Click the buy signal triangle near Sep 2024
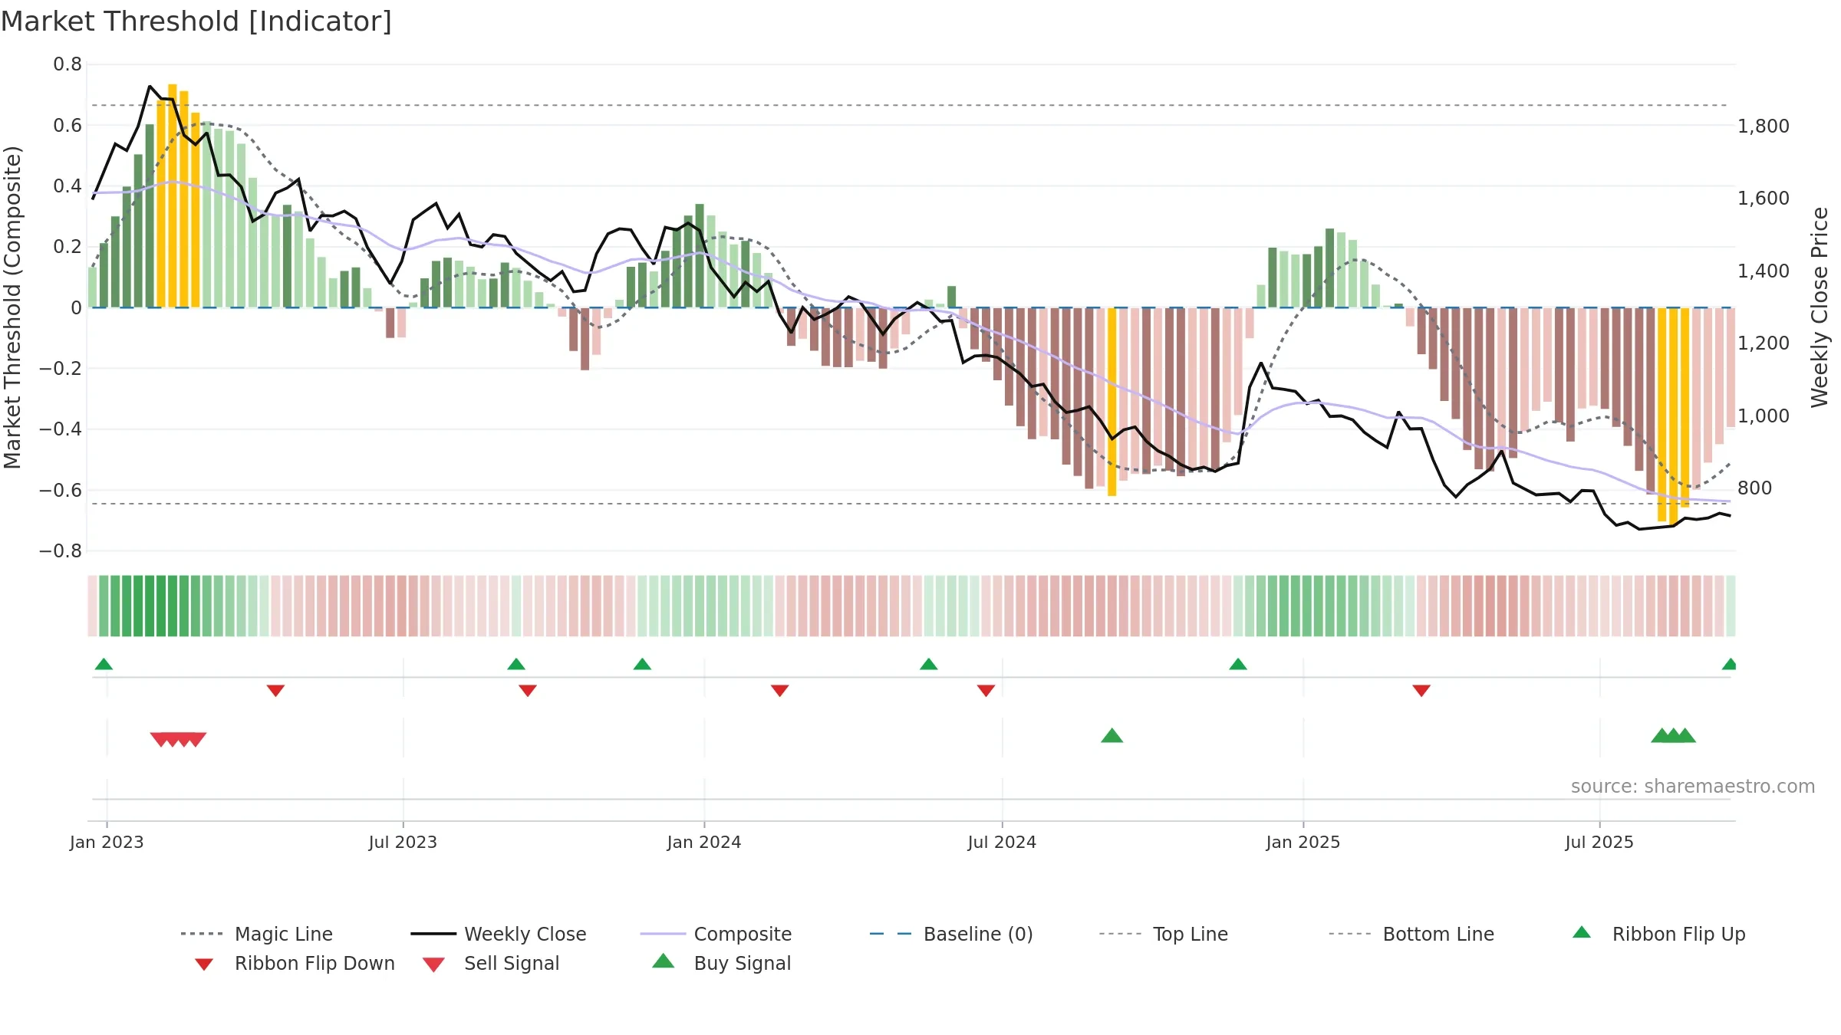The width and height of the screenshot is (1841, 1035). pos(1112,735)
